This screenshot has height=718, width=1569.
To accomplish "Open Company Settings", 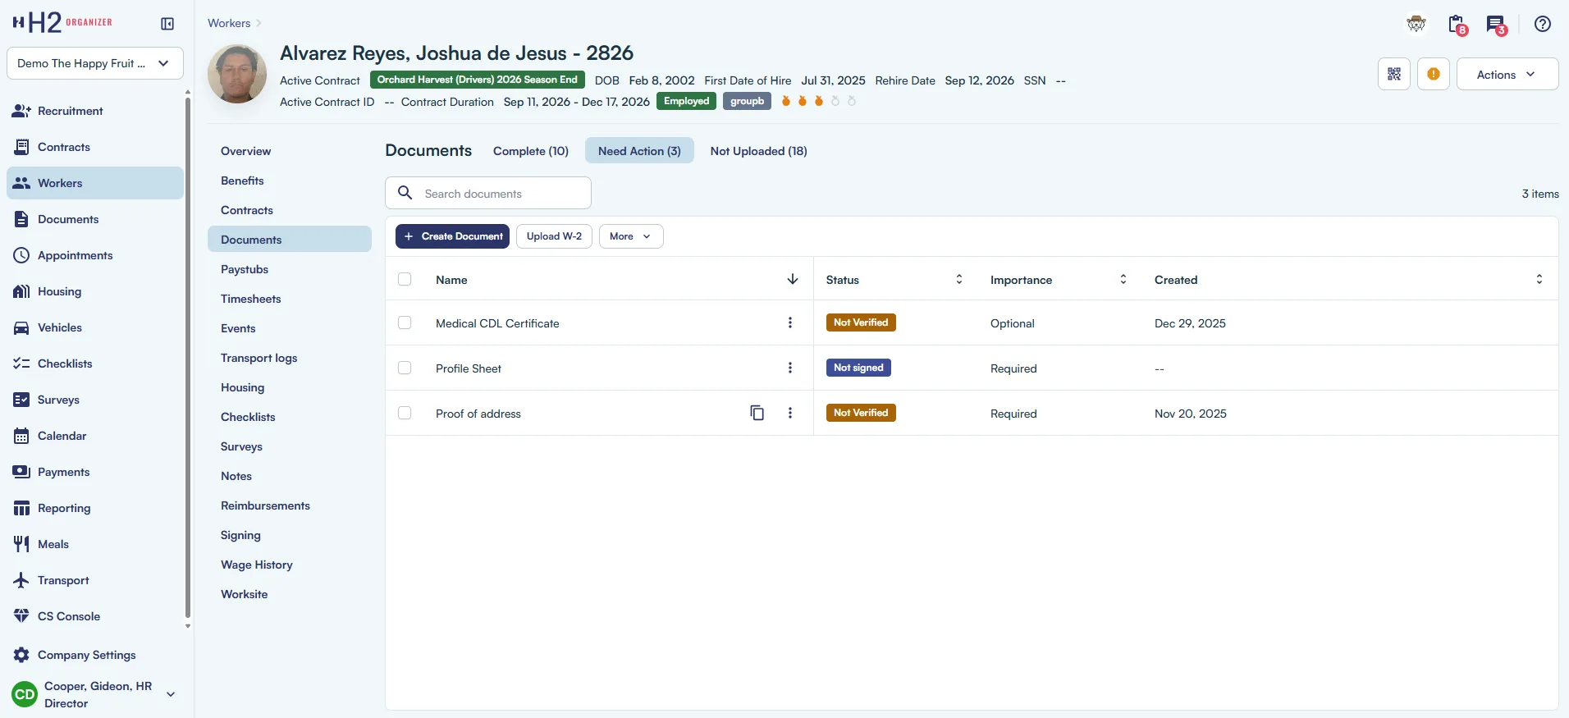I will 95,655.
